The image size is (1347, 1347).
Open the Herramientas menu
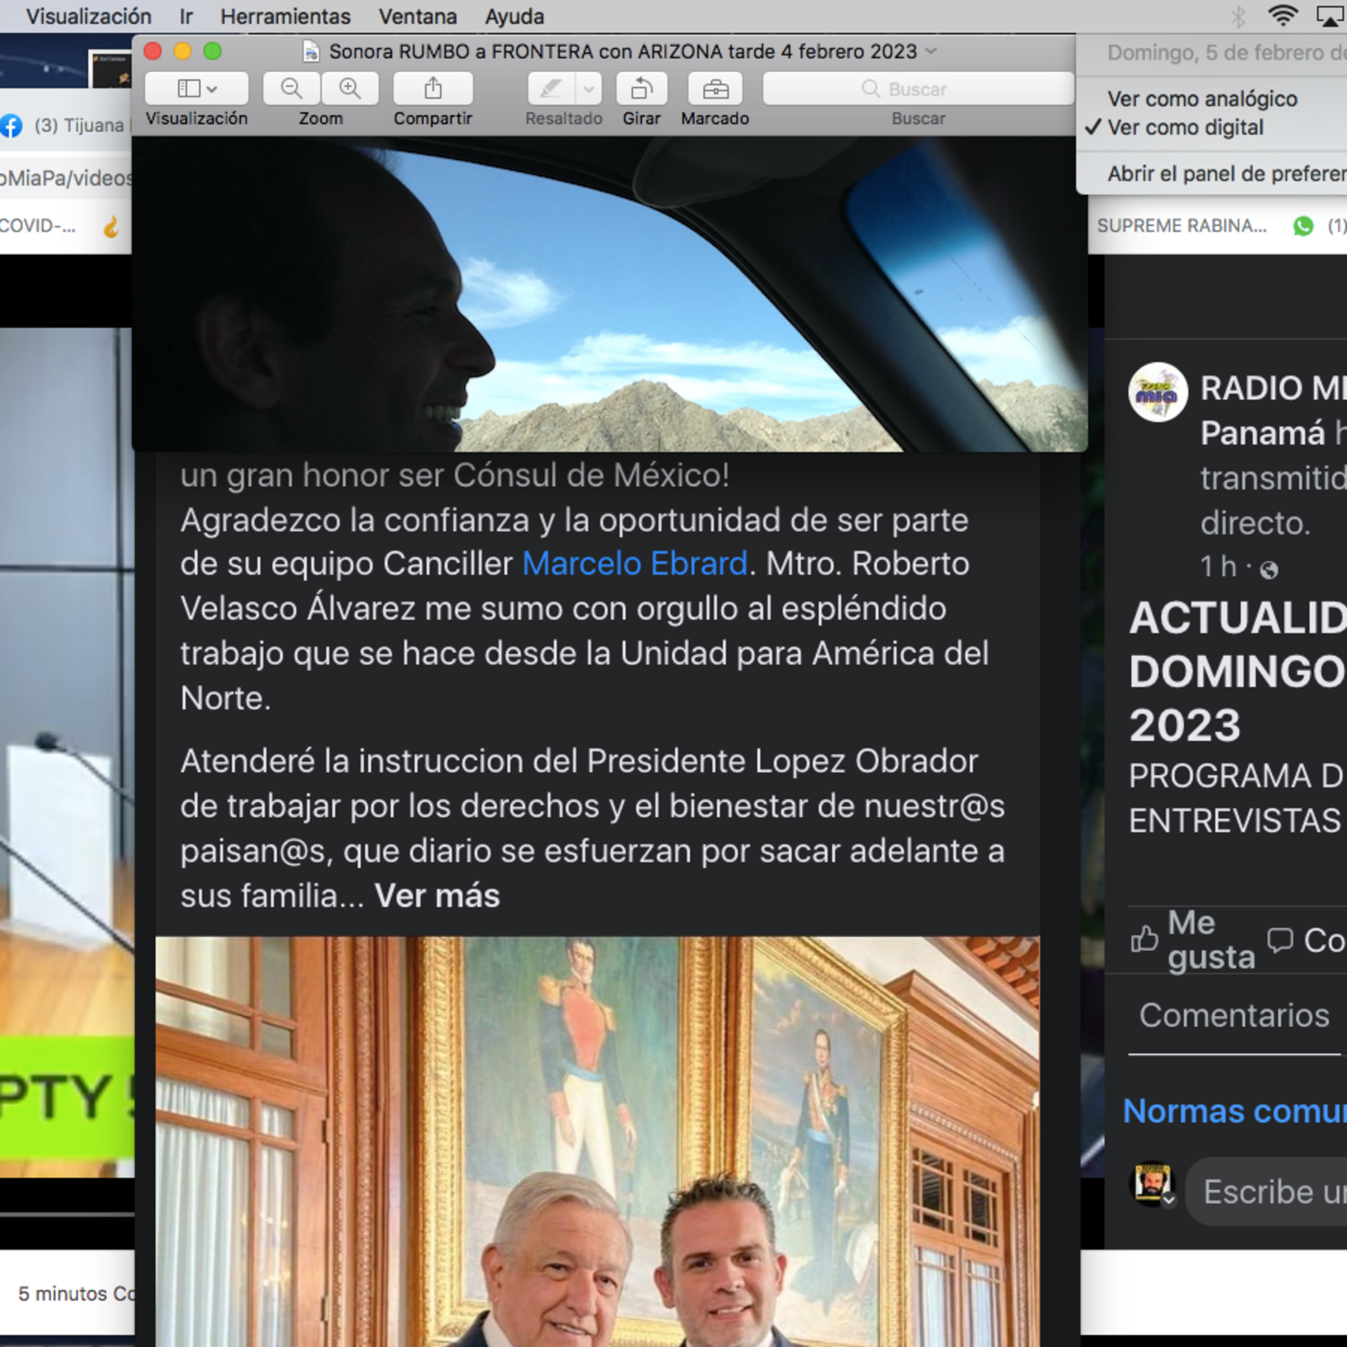point(285,16)
